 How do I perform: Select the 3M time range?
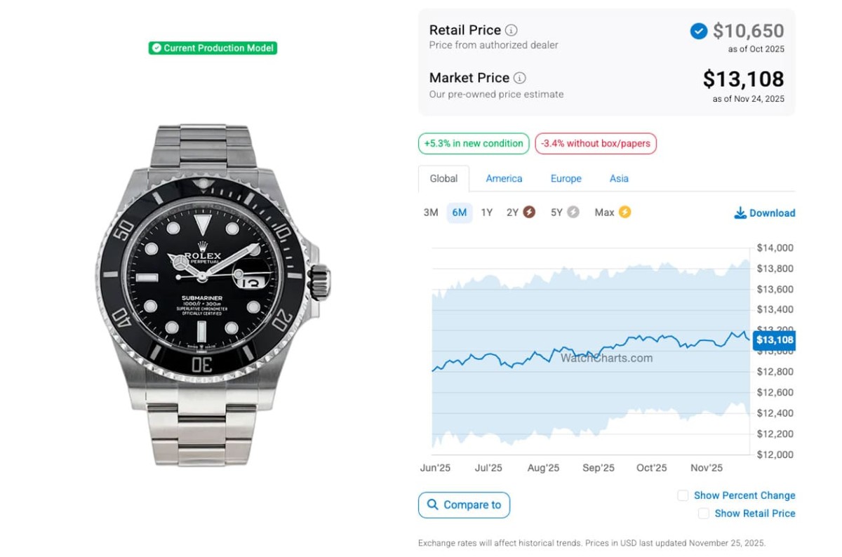431,213
